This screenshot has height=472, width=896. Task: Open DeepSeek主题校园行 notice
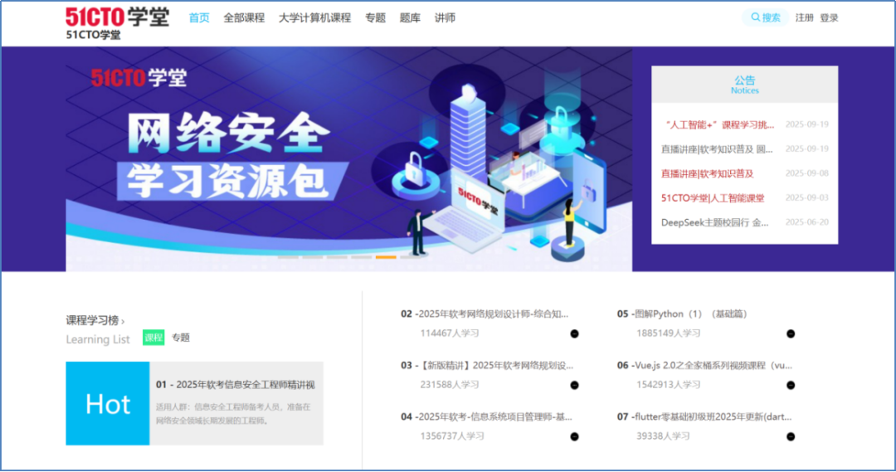[x=715, y=222]
